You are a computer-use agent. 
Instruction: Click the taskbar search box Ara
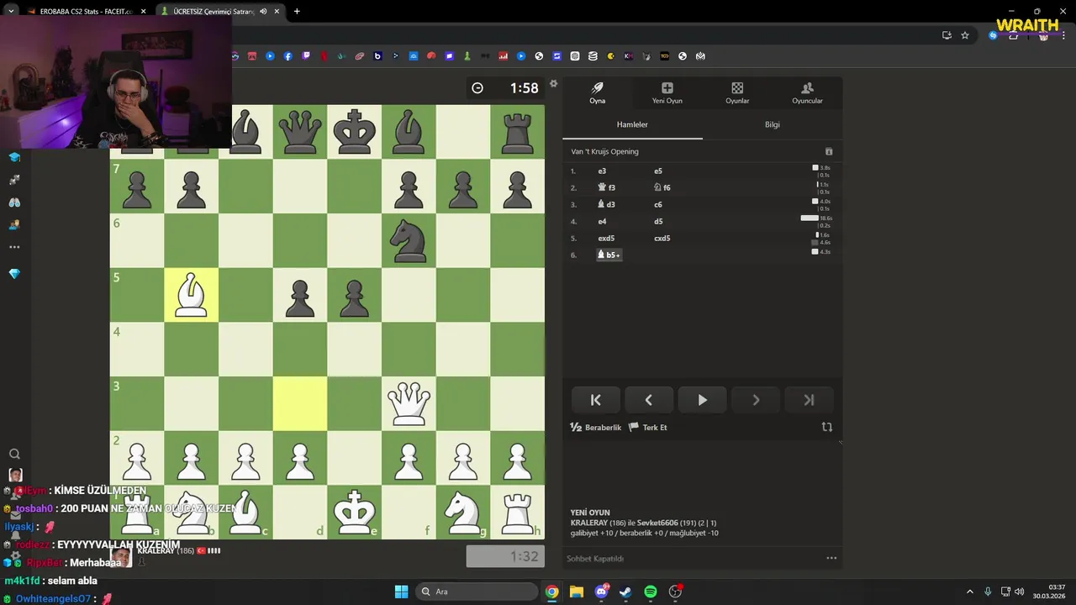(x=477, y=592)
